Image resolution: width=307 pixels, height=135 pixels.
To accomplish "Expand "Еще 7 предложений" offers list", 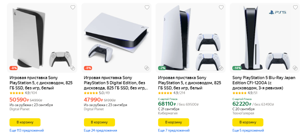I will (x=174, y=130).
